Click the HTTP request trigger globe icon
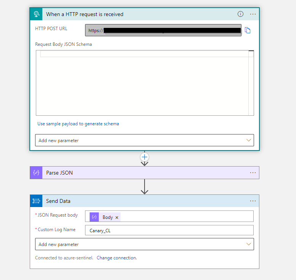The height and width of the screenshot is (280, 296). (36, 14)
